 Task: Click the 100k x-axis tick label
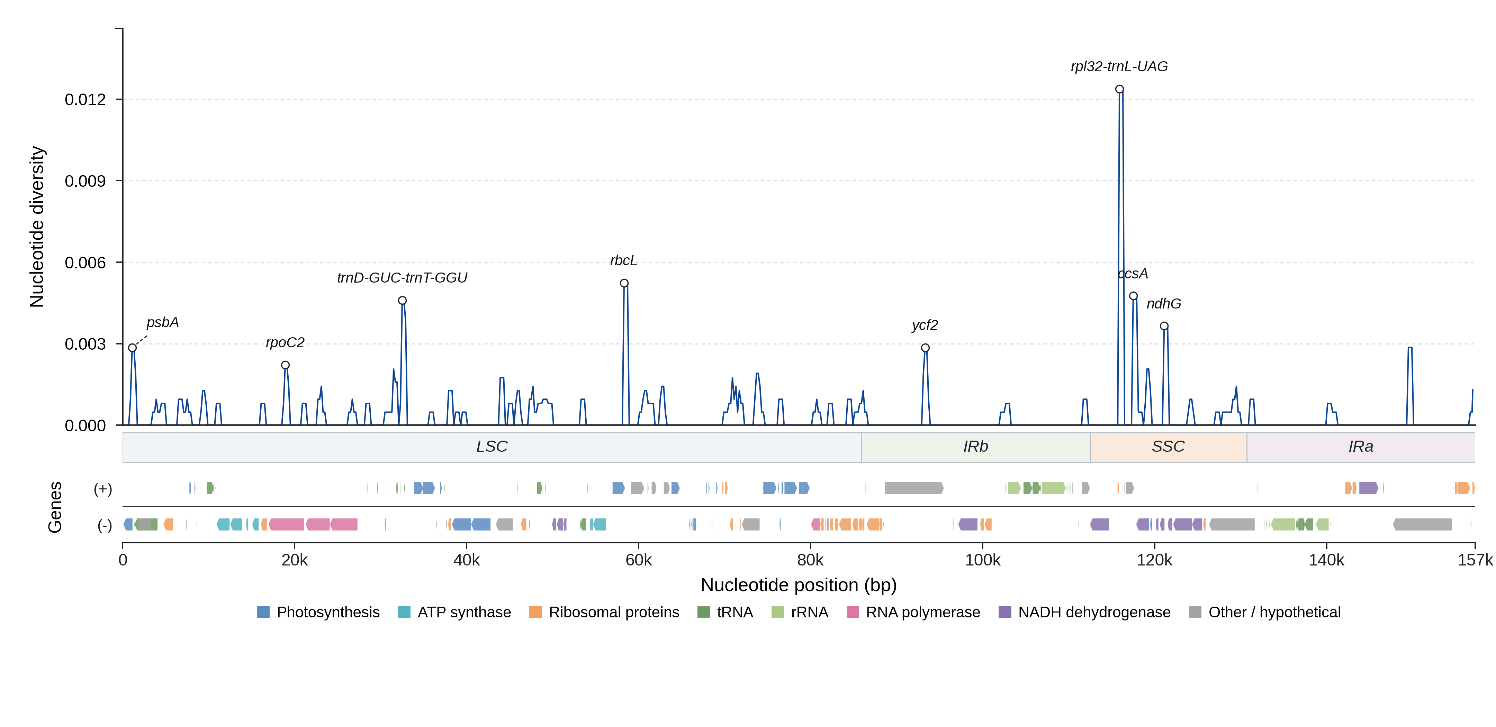pos(983,560)
